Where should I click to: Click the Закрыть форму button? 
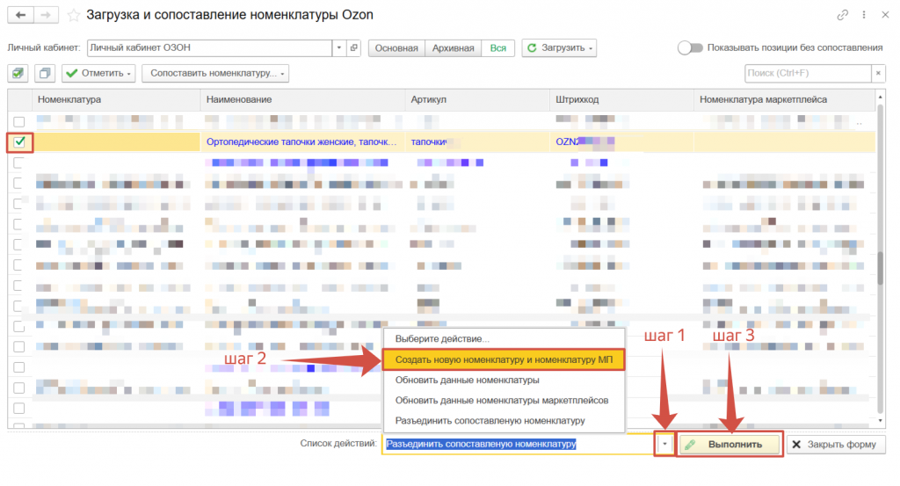coord(833,445)
